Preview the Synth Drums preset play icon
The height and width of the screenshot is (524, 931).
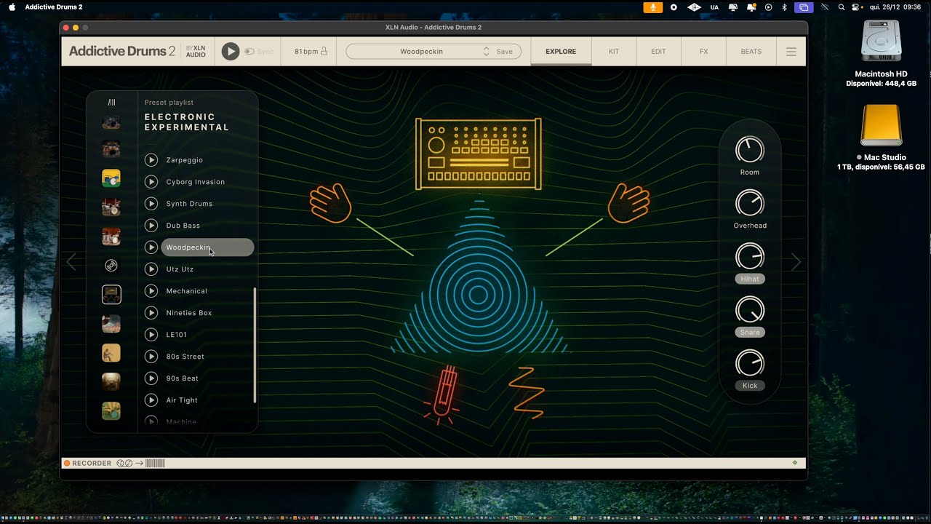pos(151,204)
